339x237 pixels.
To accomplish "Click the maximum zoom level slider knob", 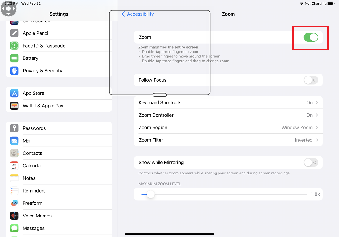I will click(151, 194).
